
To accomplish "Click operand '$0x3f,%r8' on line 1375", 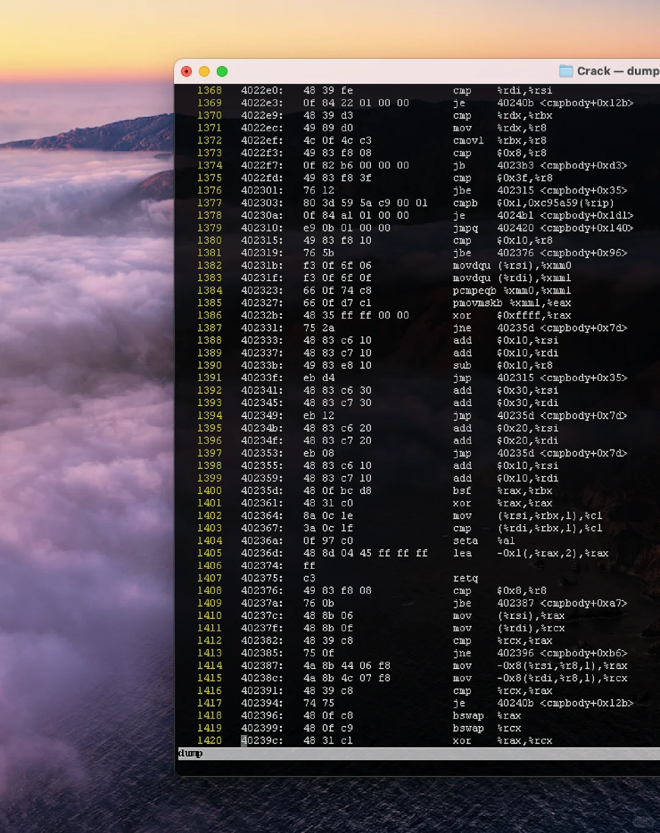I will point(525,178).
